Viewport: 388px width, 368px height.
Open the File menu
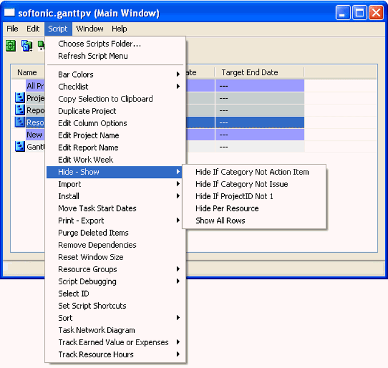click(12, 29)
